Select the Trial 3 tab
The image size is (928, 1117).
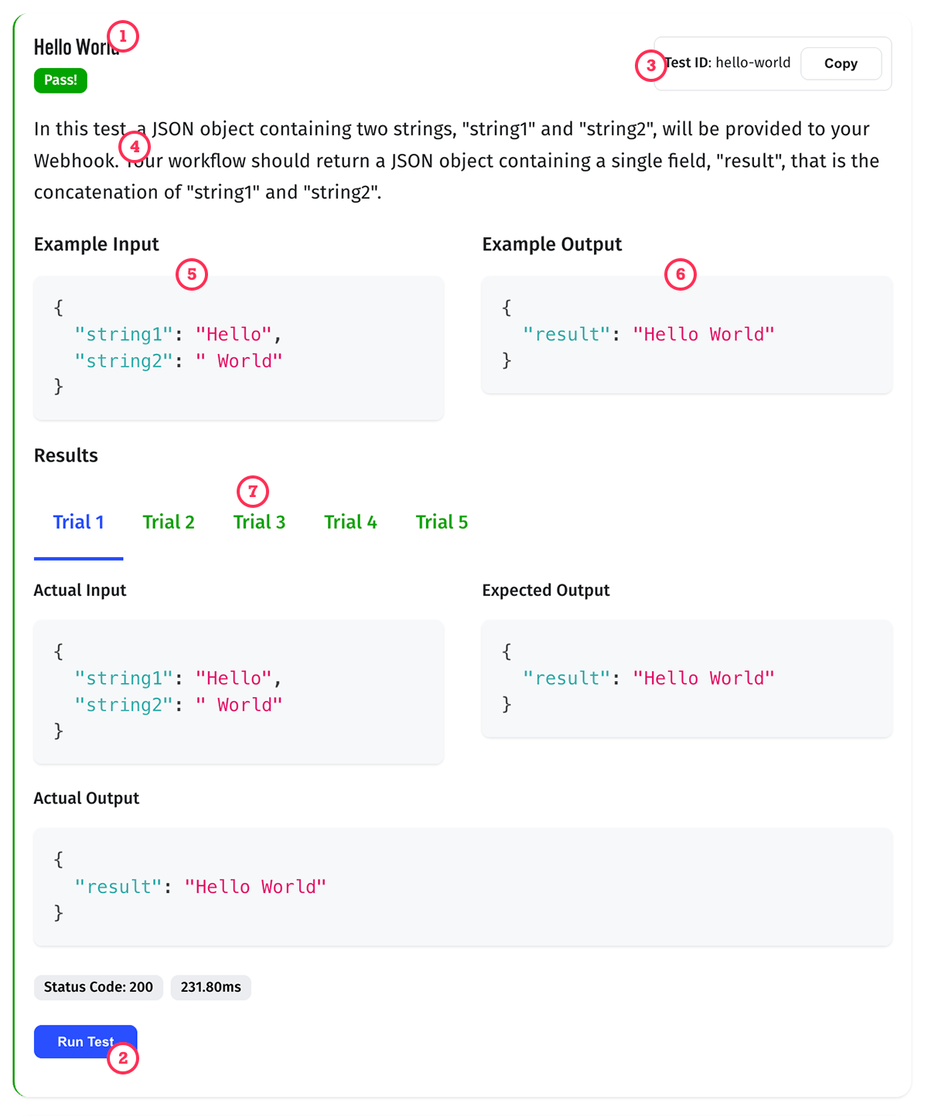pos(259,522)
